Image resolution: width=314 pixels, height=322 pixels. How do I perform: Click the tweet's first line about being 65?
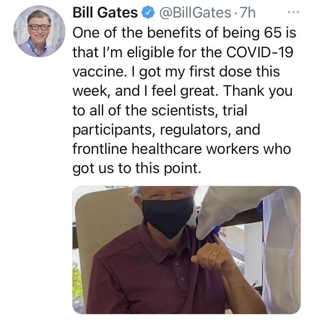pos(184,33)
